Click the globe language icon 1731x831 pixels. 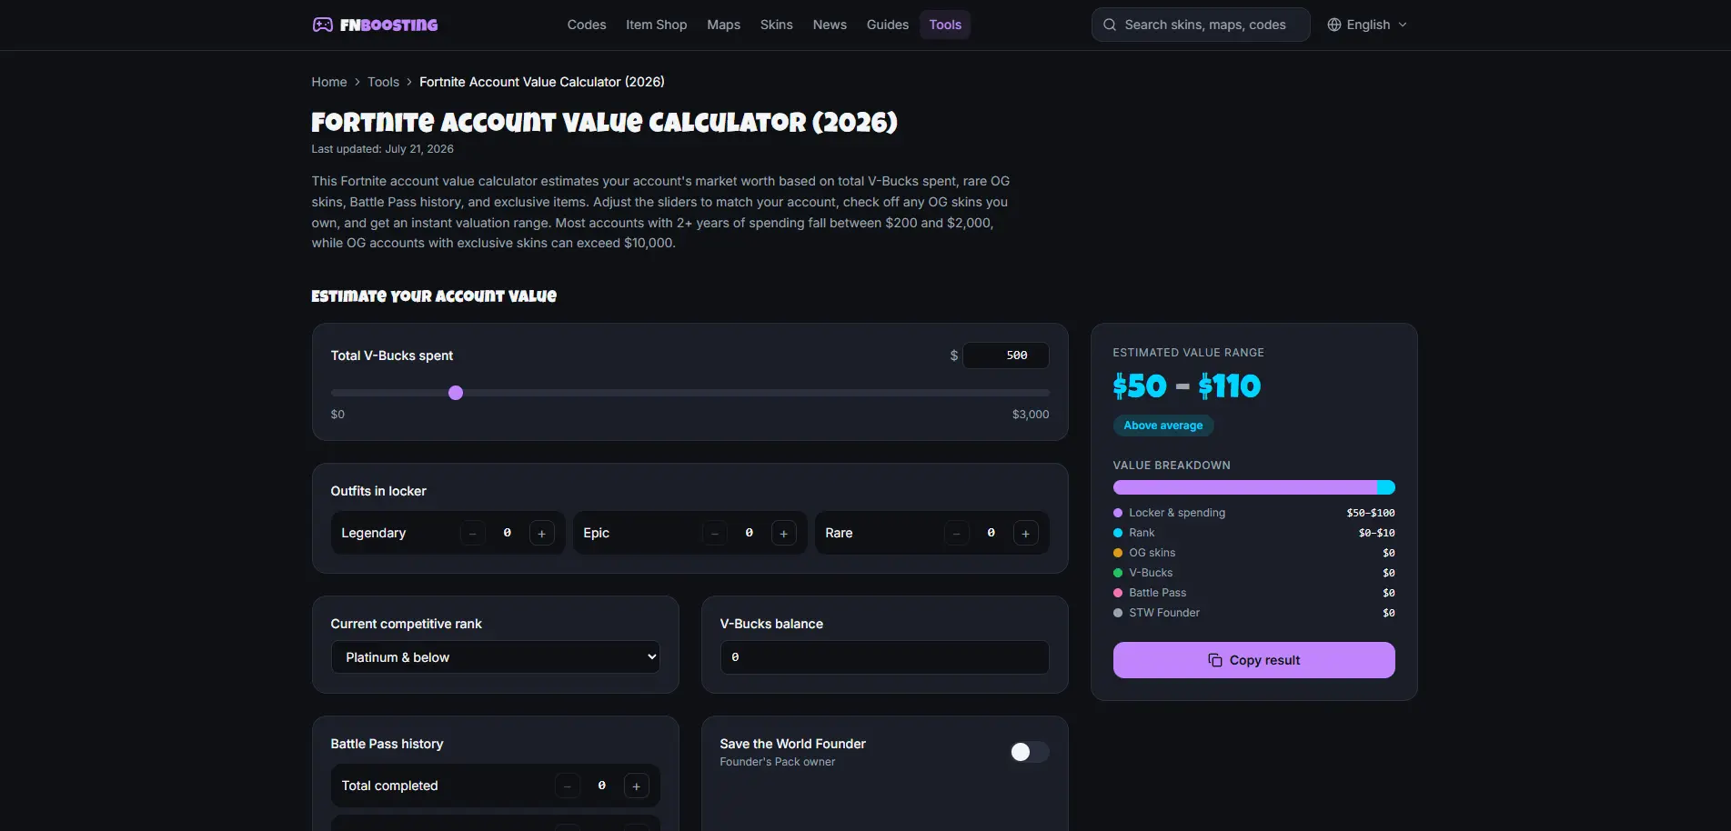pos(1334,25)
